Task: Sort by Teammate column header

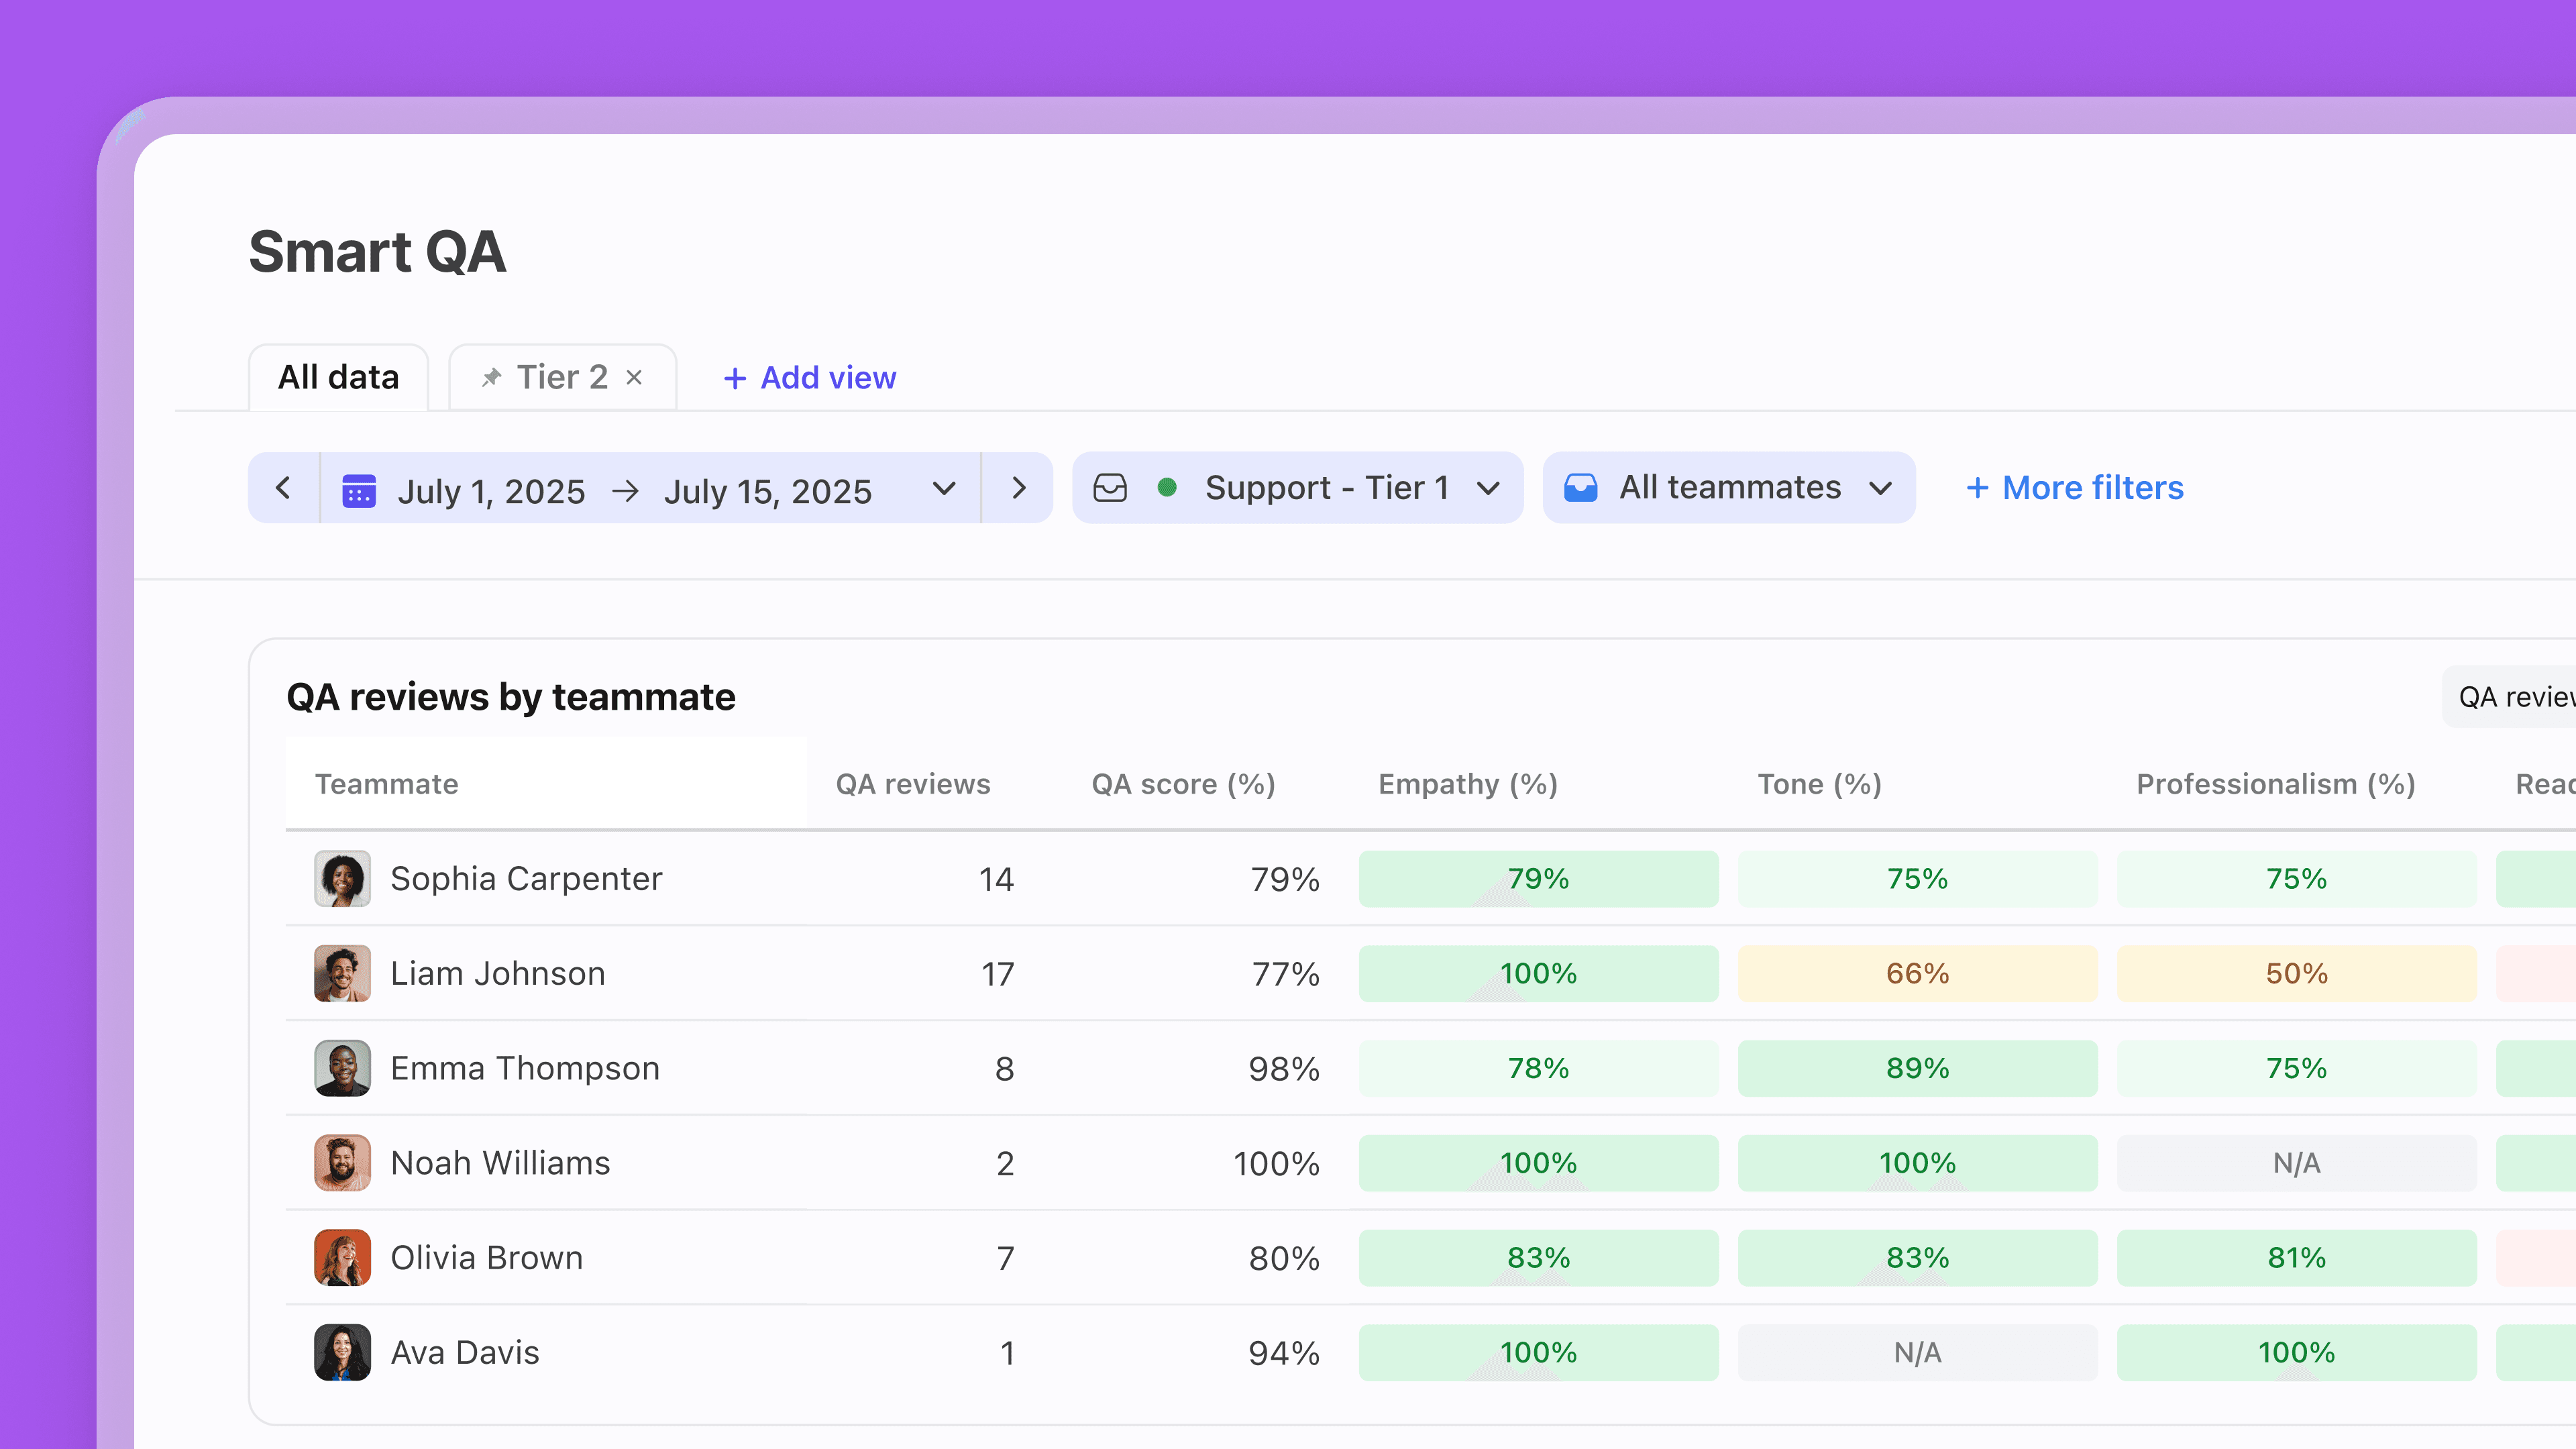Action: (x=387, y=784)
